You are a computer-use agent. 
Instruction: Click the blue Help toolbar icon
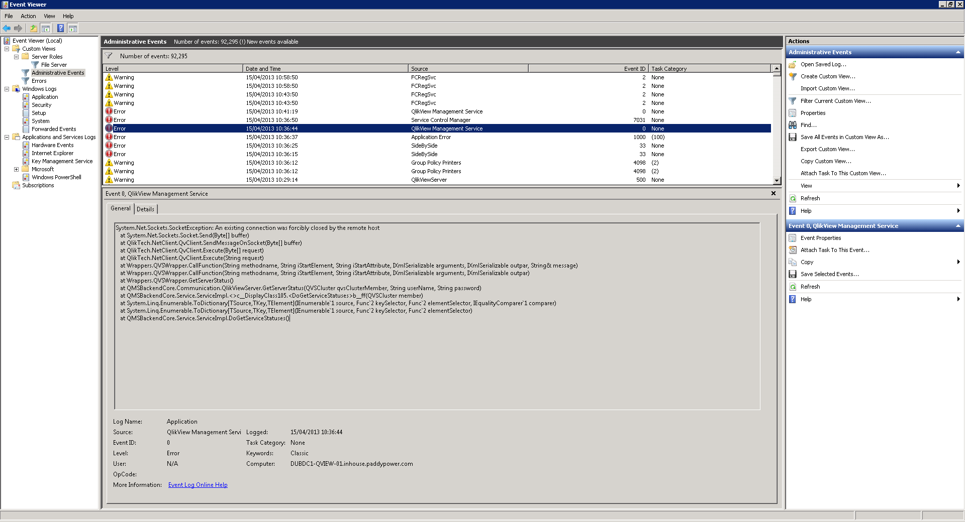pyautogui.click(x=60, y=28)
